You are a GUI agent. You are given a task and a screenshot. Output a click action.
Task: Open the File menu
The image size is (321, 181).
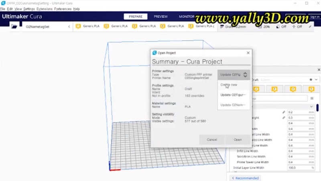[x=3, y=9]
